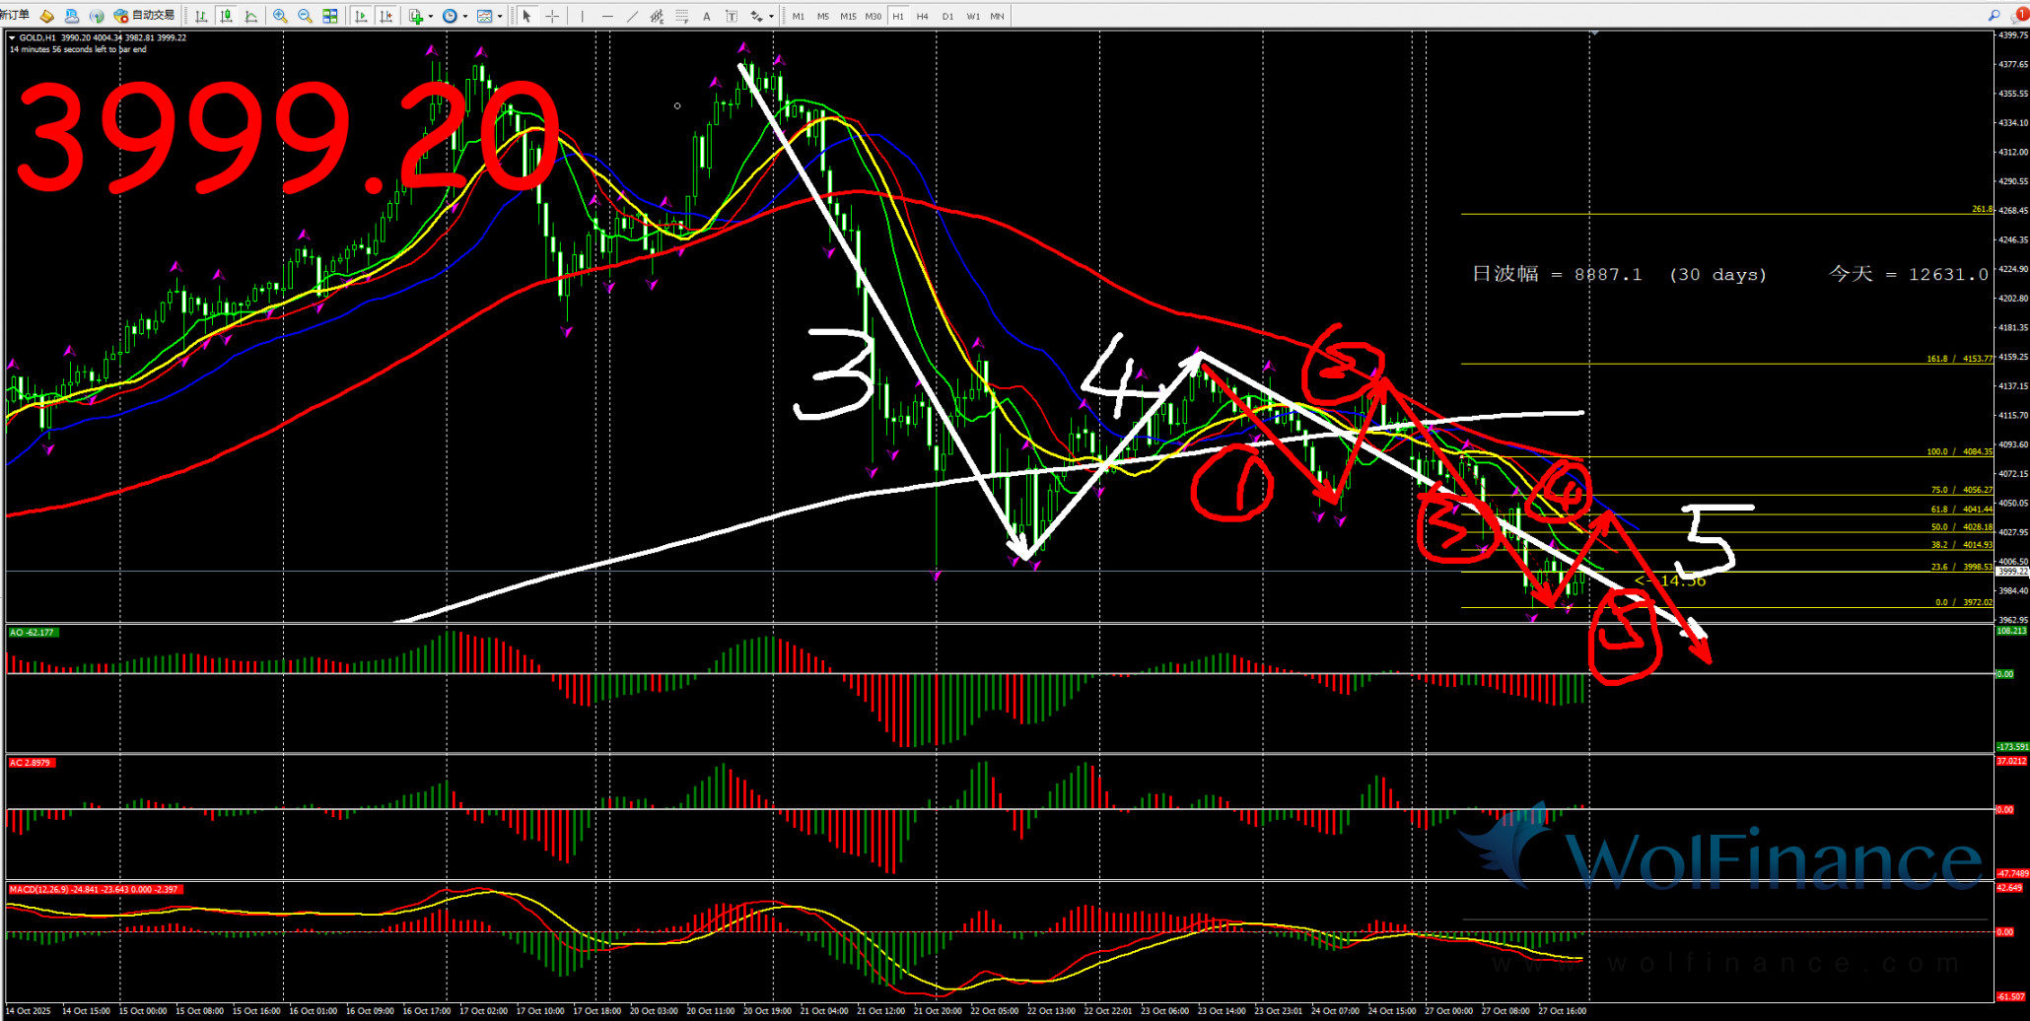Click the search magnifier in top right

(1994, 16)
